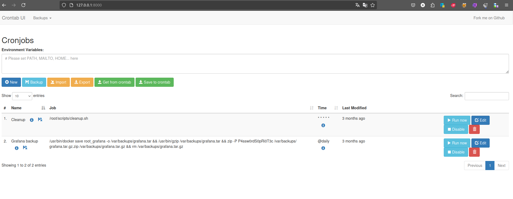Screen dimensions: 513x199
Task: Bookmark this page with the star icon
Action: pos(373,5)
